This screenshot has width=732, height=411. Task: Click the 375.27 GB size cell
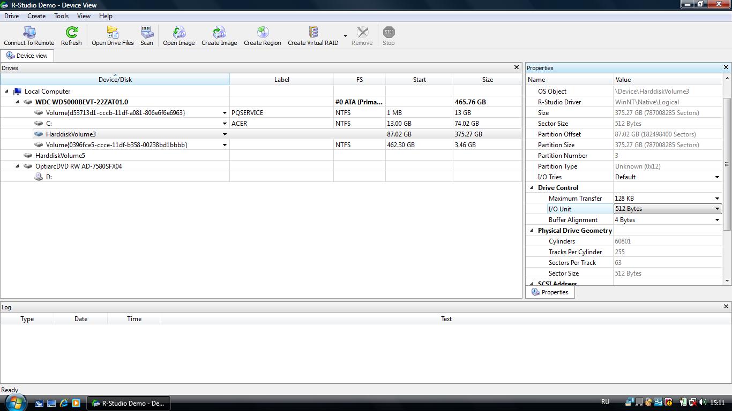tap(487, 134)
